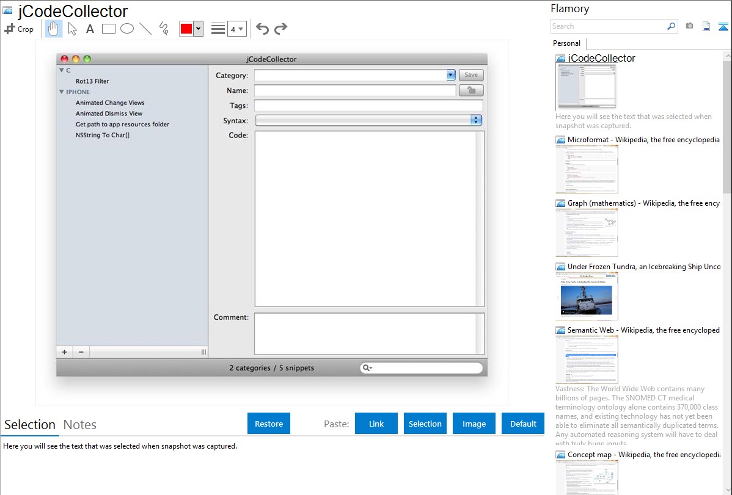The width and height of the screenshot is (732, 495).
Task: Open the Category combo box arrow
Action: 450,75
